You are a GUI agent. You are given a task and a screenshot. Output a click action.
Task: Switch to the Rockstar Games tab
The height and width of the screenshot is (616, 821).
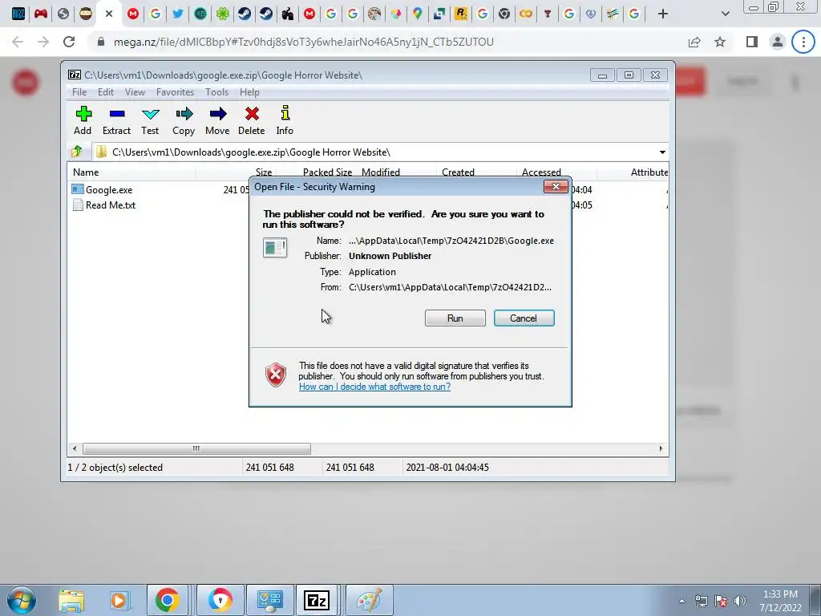click(461, 14)
